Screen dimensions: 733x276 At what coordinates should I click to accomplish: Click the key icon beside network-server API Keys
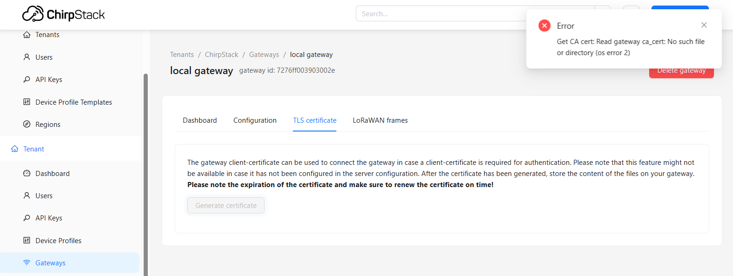point(27,79)
